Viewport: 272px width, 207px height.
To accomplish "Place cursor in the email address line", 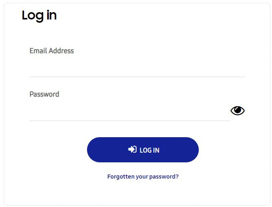I will [x=137, y=69].
